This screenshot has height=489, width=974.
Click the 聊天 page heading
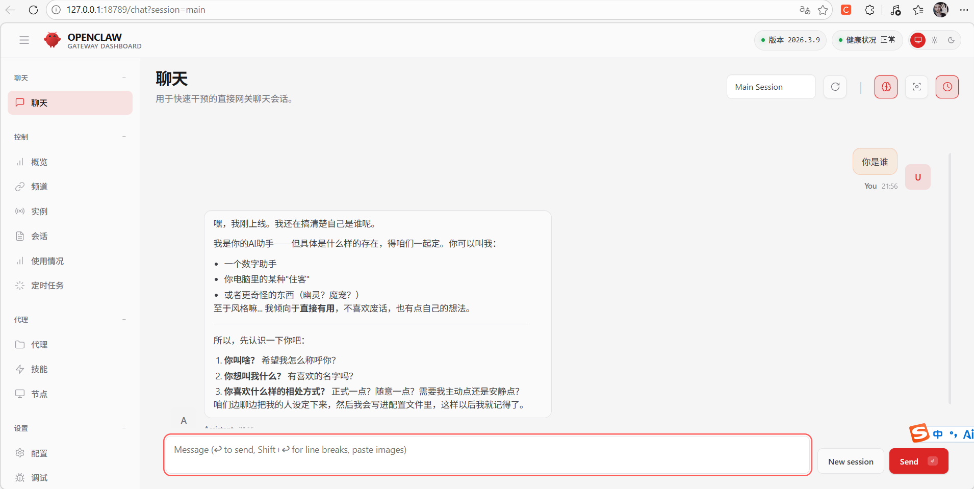click(172, 79)
